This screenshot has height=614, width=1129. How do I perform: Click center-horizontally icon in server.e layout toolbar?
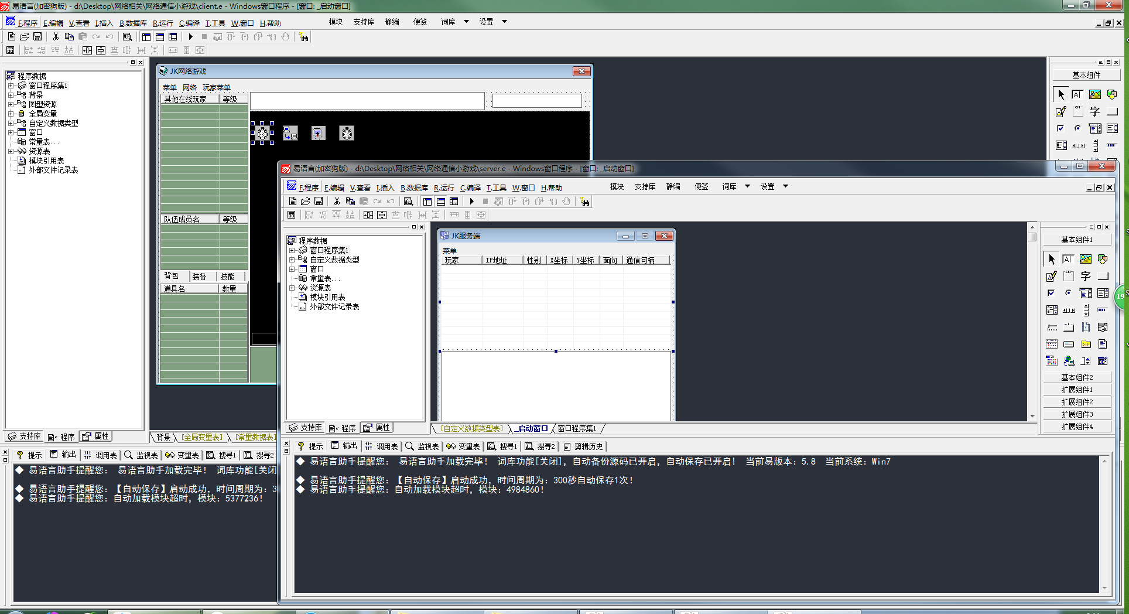click(x=368, y=214)
